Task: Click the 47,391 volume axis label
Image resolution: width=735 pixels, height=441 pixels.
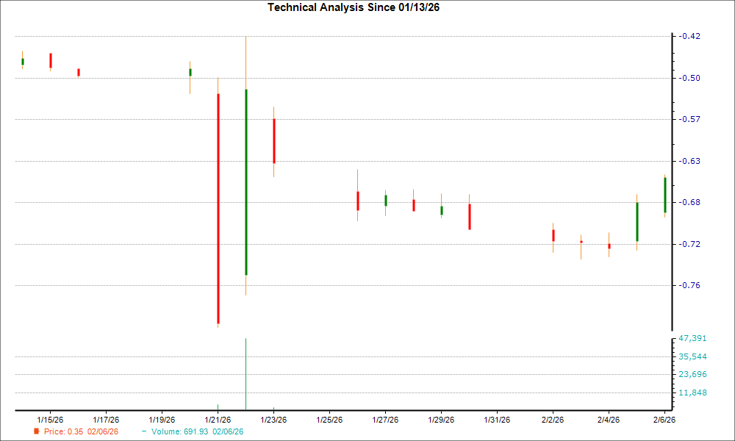Action: coord(692,339)
